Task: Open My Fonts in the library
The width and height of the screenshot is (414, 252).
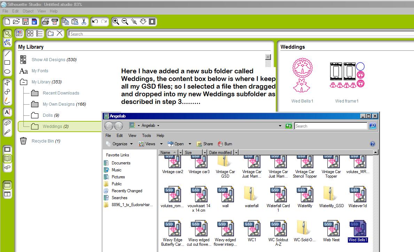Action: pyautogui.click(x=40, y=71)
